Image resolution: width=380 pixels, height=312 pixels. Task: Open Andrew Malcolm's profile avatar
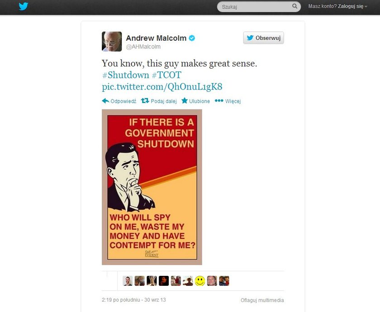pyautogui.click(x=112, y=42)
